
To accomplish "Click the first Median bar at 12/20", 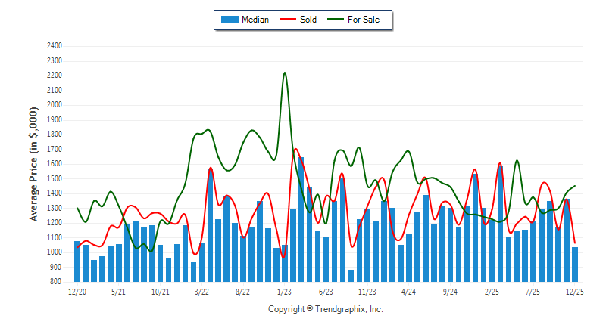I will pyautogui.click(x=77, y=261).
